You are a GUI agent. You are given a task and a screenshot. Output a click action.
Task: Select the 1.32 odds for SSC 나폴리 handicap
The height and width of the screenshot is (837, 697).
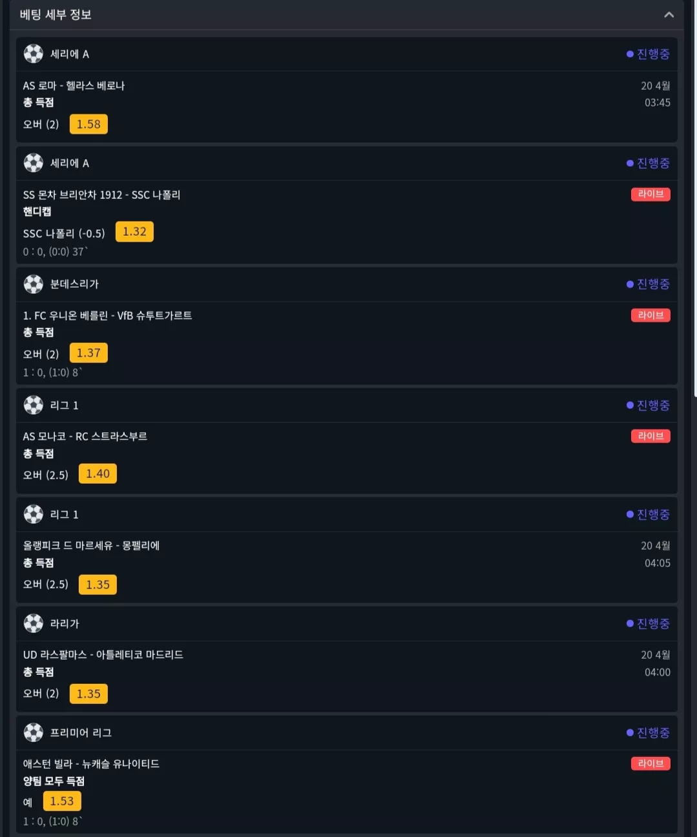click(134, 232)
